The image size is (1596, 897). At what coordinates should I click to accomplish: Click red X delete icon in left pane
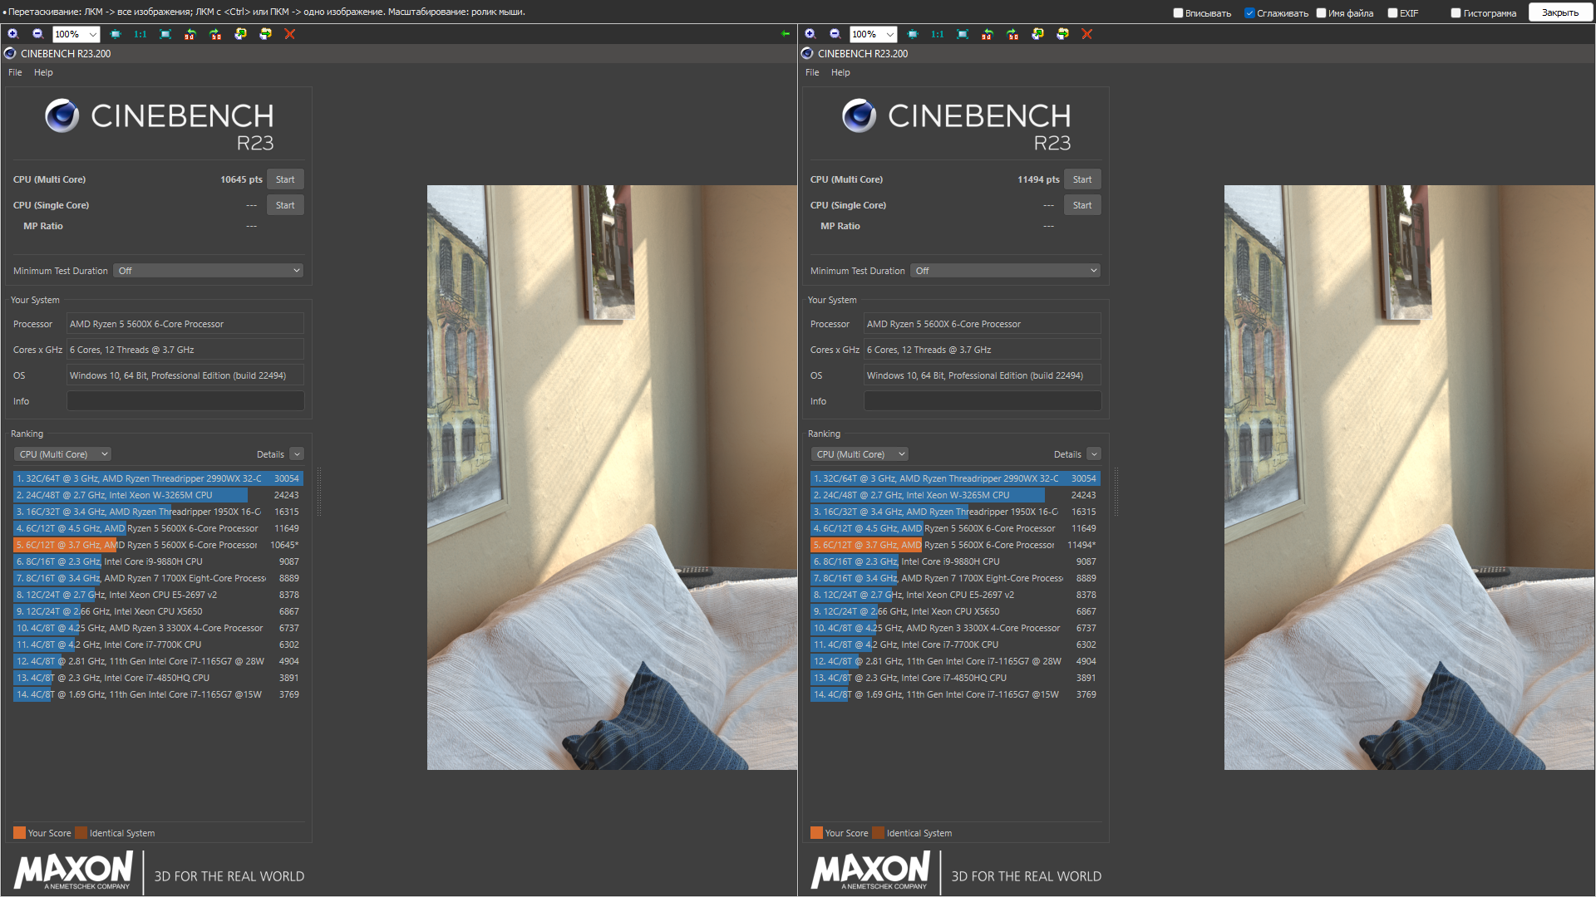(290, 34)
